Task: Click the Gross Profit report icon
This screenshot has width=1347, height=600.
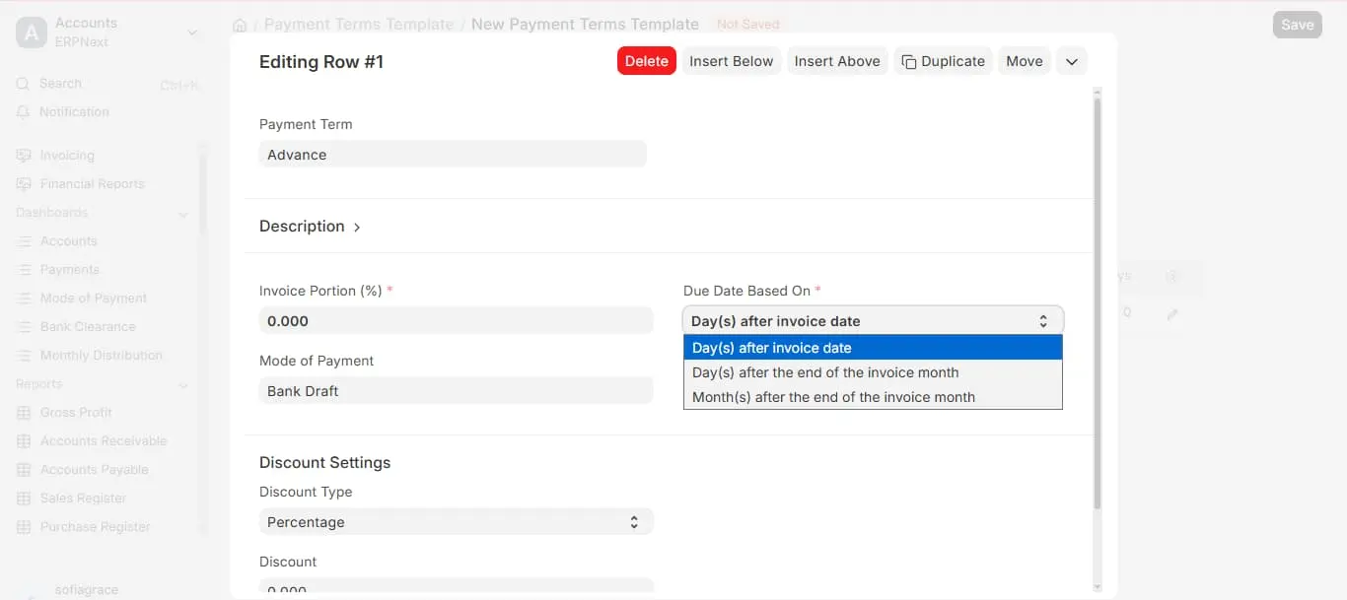Action: coord(24,413)
